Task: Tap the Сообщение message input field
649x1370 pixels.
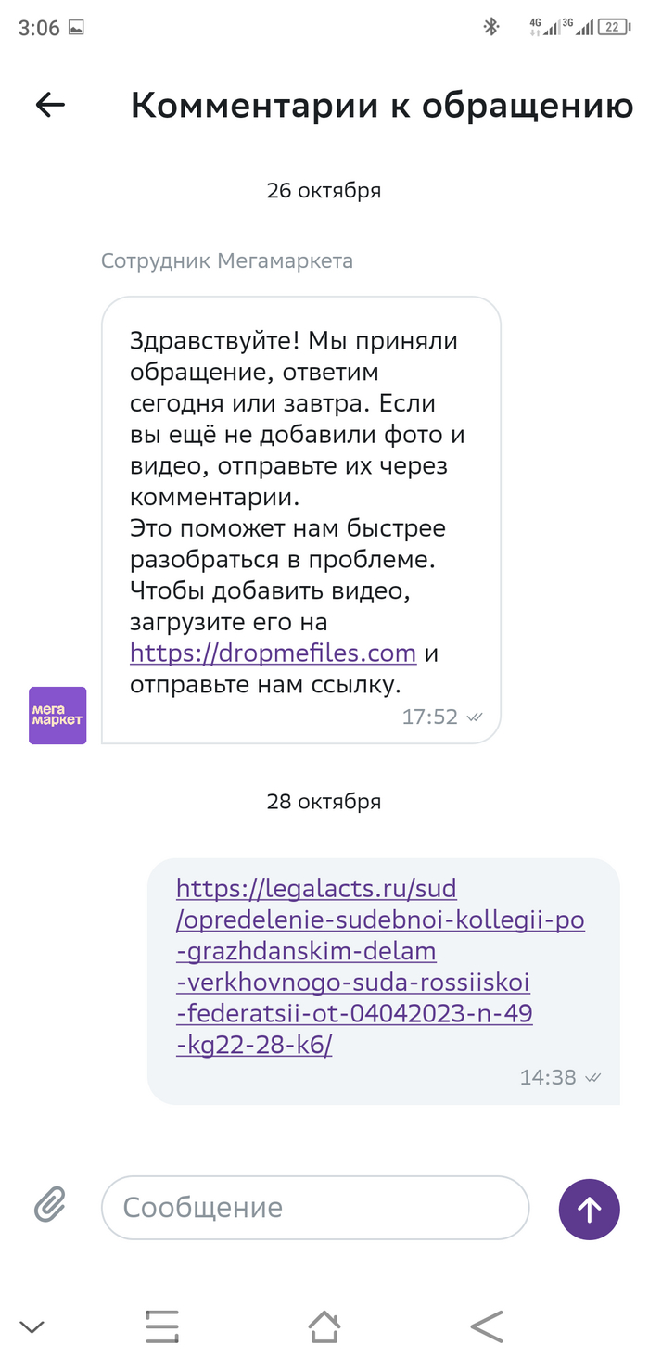Action: pyautogui.click(x=315, y=1207)
